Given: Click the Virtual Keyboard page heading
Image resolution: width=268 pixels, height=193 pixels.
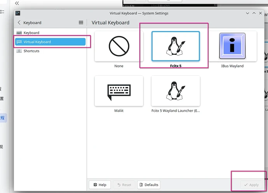Looking at the screenshot, I should pos(110,23).
